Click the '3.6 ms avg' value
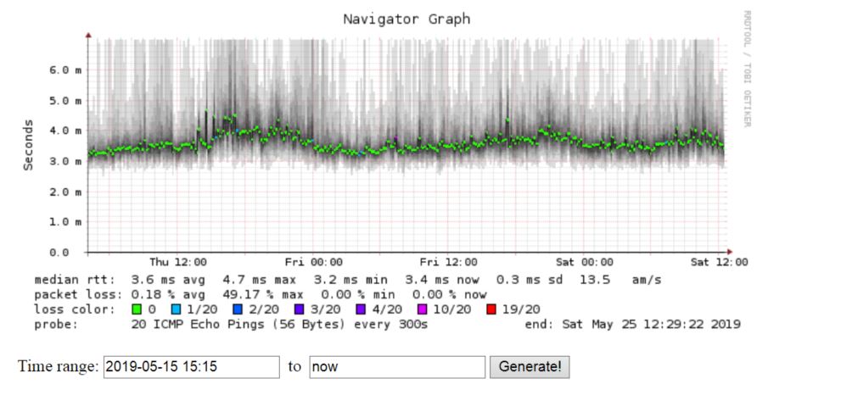841x401 pixels. coord(168,280)
